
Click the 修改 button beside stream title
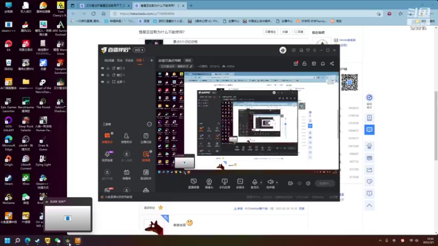[x=188, y=61]
